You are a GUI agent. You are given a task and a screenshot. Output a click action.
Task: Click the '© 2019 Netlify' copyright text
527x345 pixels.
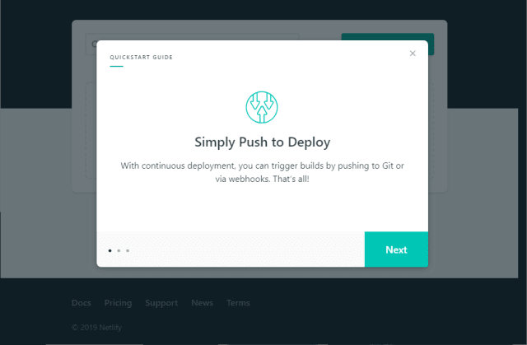coord(97,327)
